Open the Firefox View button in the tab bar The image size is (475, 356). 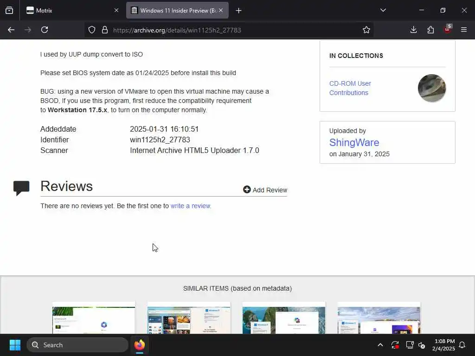(x=9, y=10)
